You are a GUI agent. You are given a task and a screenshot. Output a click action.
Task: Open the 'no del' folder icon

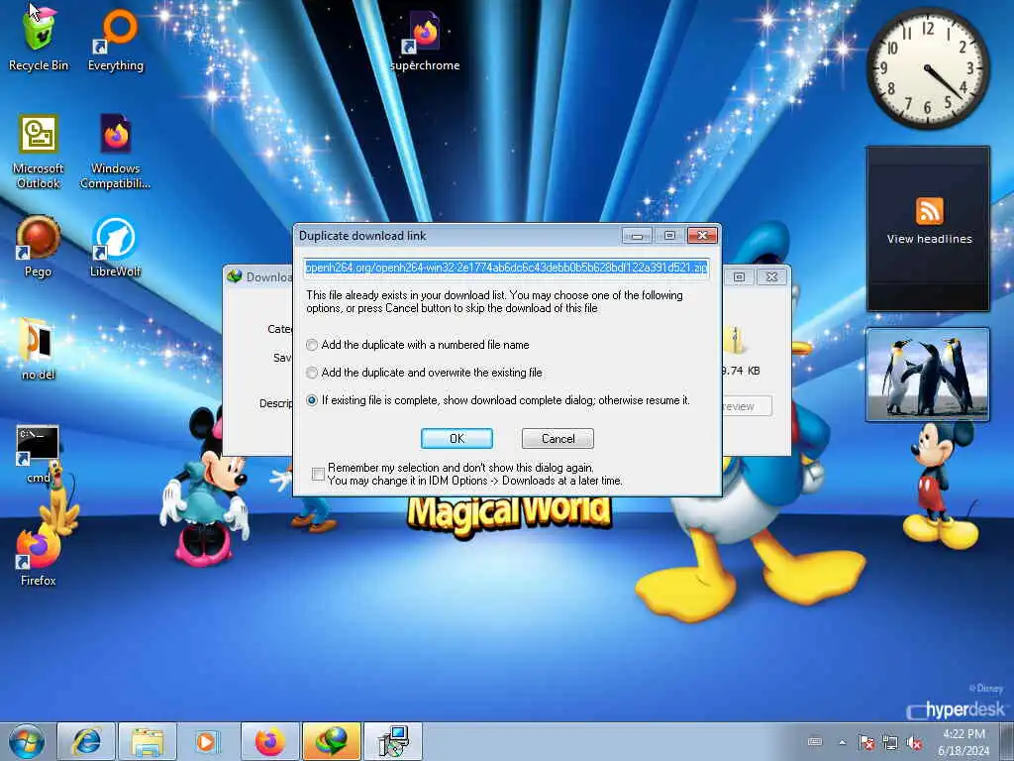[x=39, y=348]
